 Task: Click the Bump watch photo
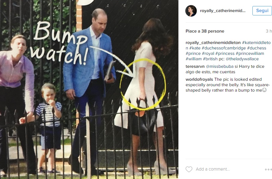(89, 89)
